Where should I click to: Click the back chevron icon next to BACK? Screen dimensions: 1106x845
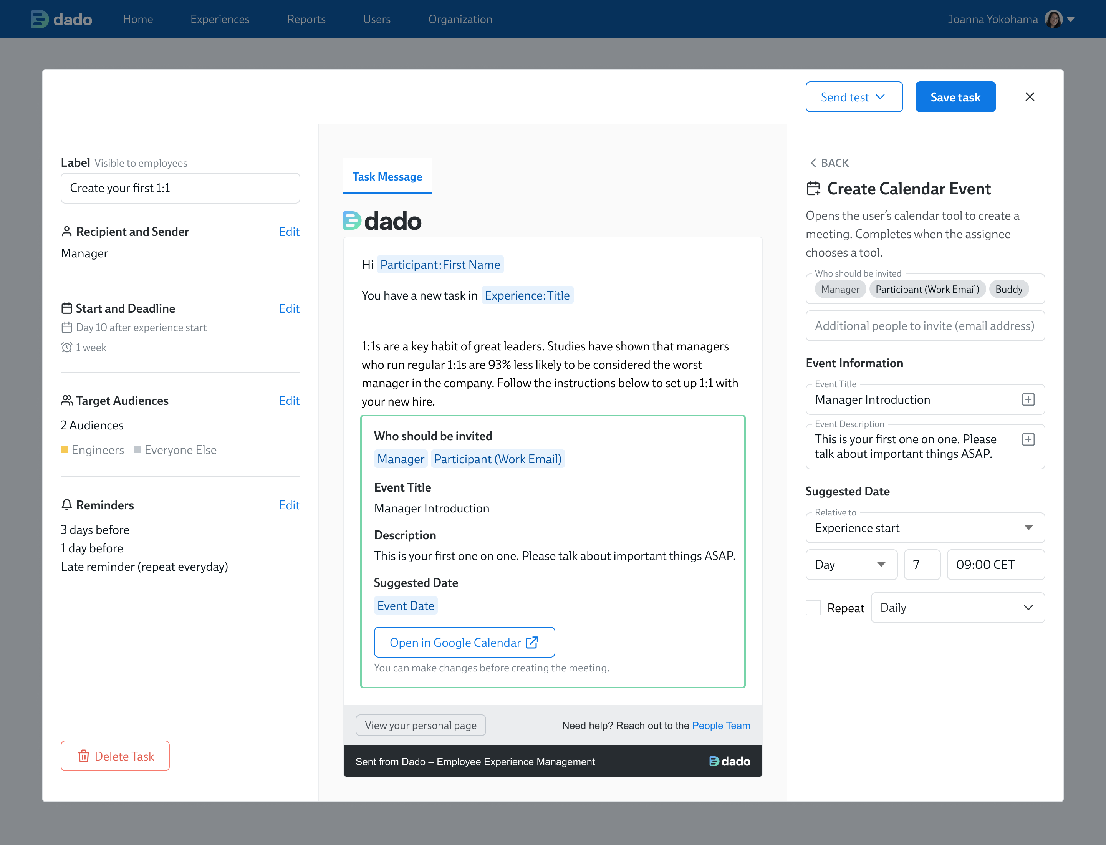(x=813, y=163)
